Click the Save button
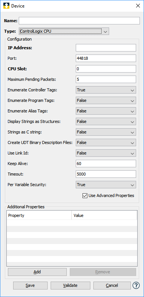The width and height of the screenshot is (144, 297). [x=30, y=285]
